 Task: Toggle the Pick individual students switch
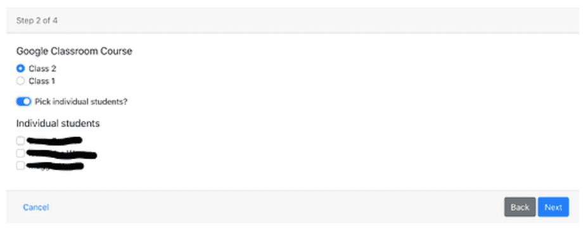coord(23,101)
